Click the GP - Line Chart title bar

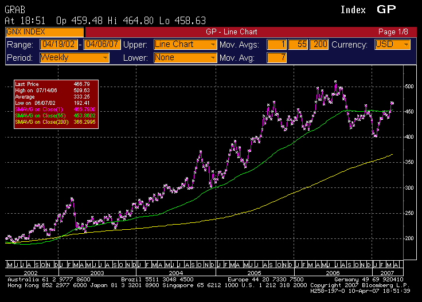point(232,32)
